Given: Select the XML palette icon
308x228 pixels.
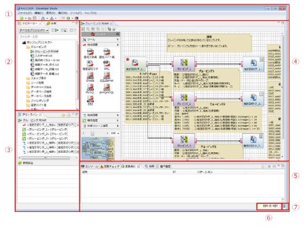Looking at the screenshot, I should point(107,65).
